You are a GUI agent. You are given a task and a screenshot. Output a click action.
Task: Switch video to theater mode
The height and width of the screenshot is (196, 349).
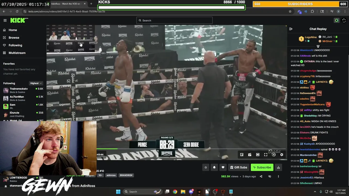[258, 155]
